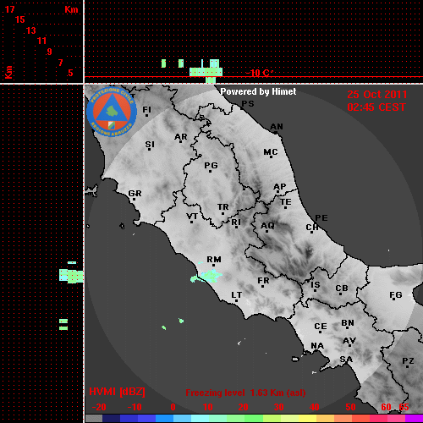Click the CB city label
Viewport: 423px width, 423px height.
pos(342,288)
